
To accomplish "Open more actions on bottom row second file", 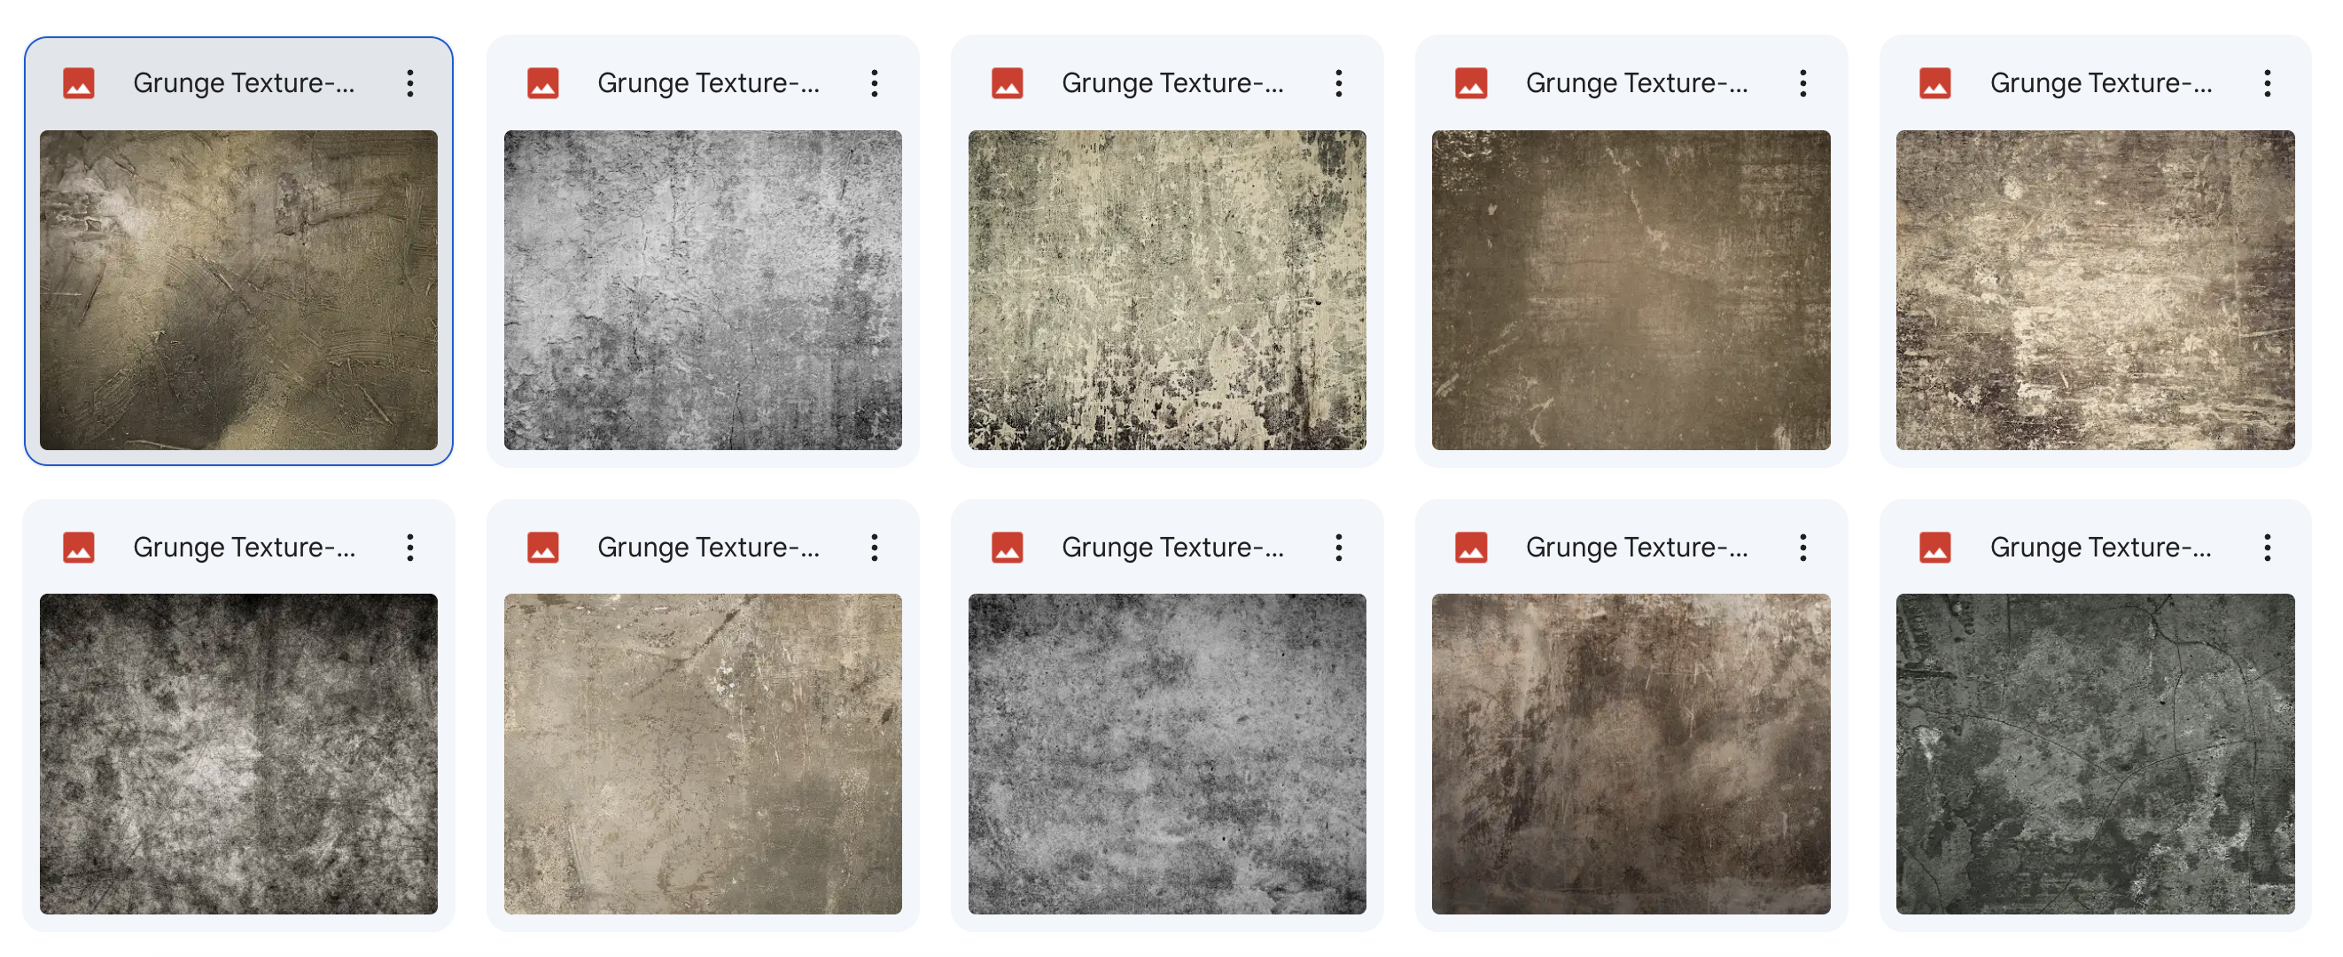I will click(874, 548).
